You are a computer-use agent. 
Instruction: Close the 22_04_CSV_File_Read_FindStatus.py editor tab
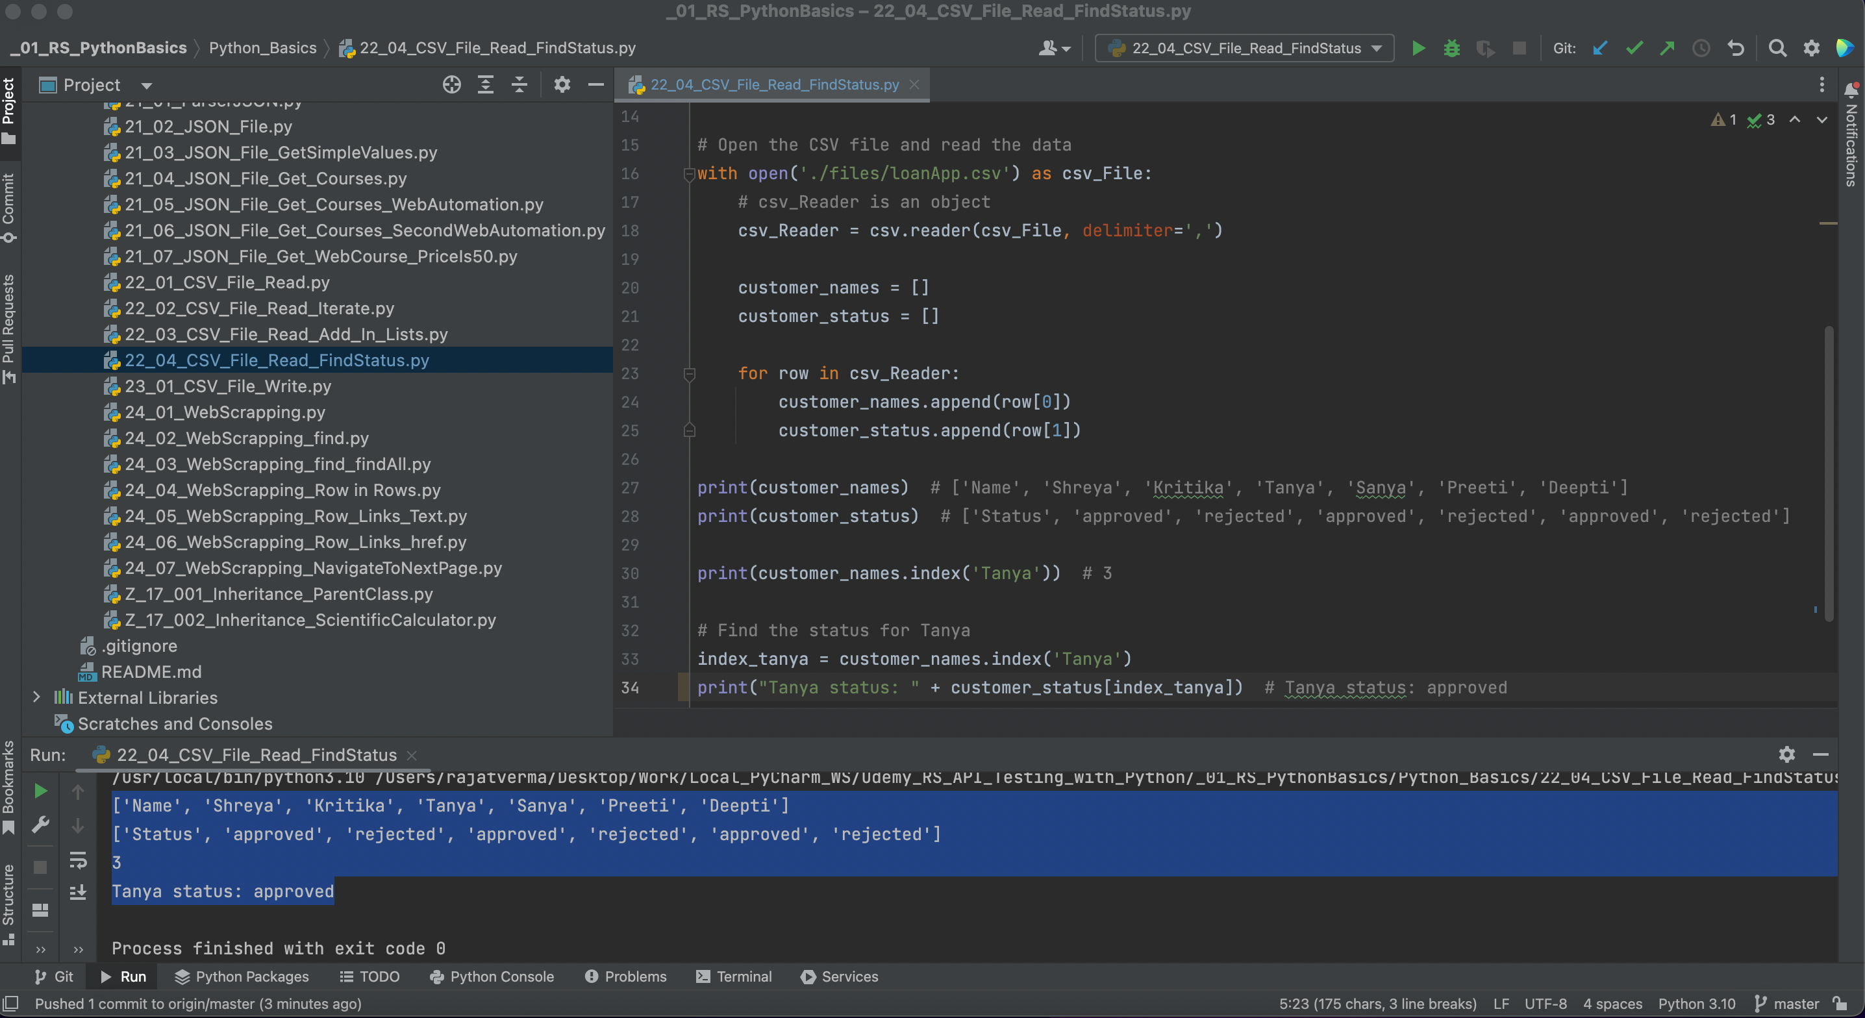coord(914,84)
